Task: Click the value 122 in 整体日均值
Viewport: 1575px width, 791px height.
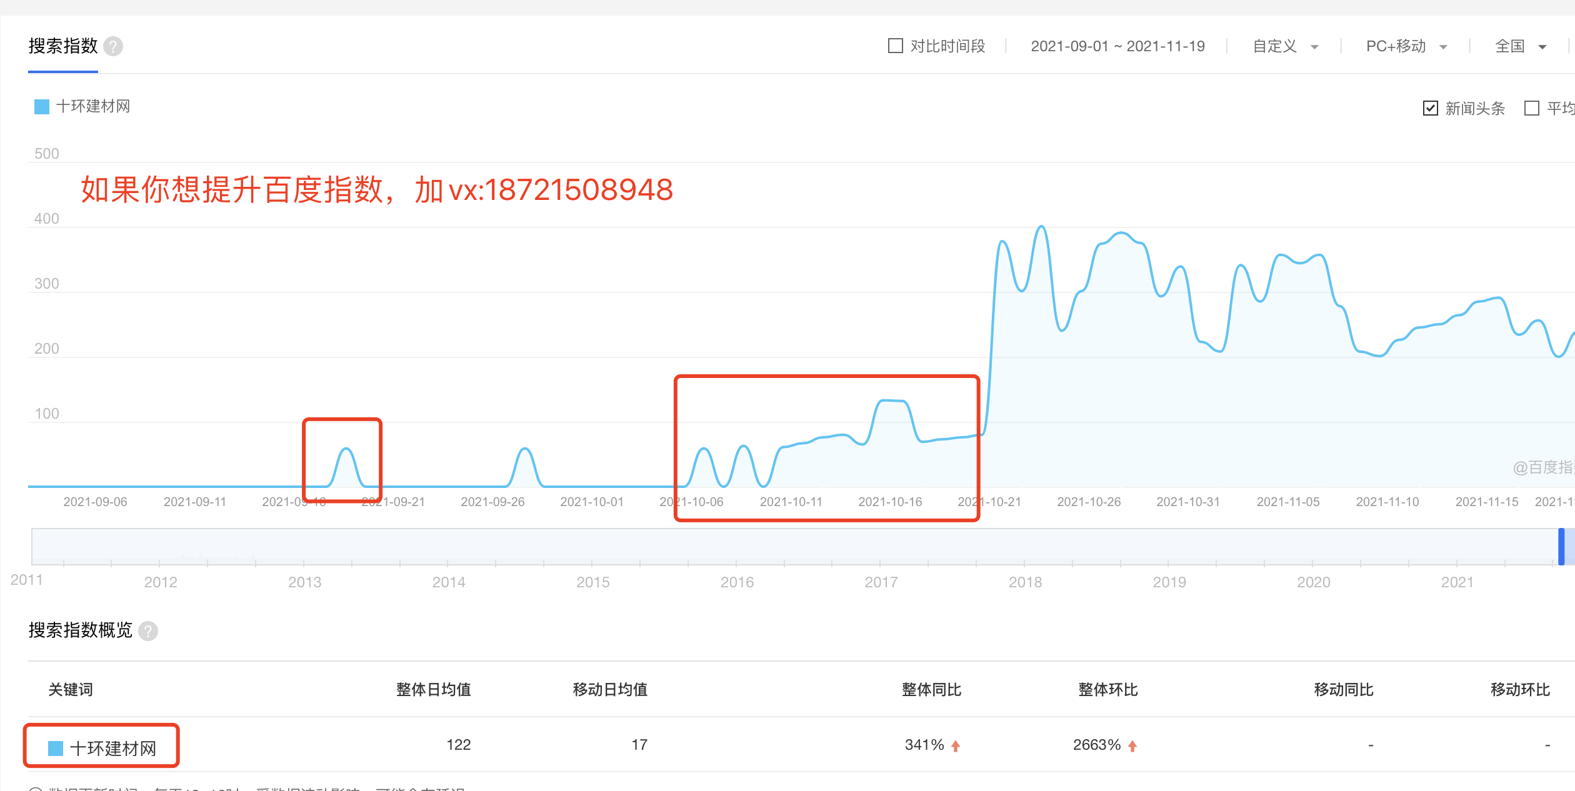Action: [458, 745]
